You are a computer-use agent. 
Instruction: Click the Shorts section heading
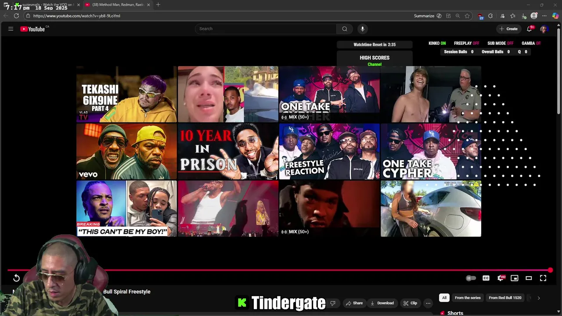coord(455,313)
